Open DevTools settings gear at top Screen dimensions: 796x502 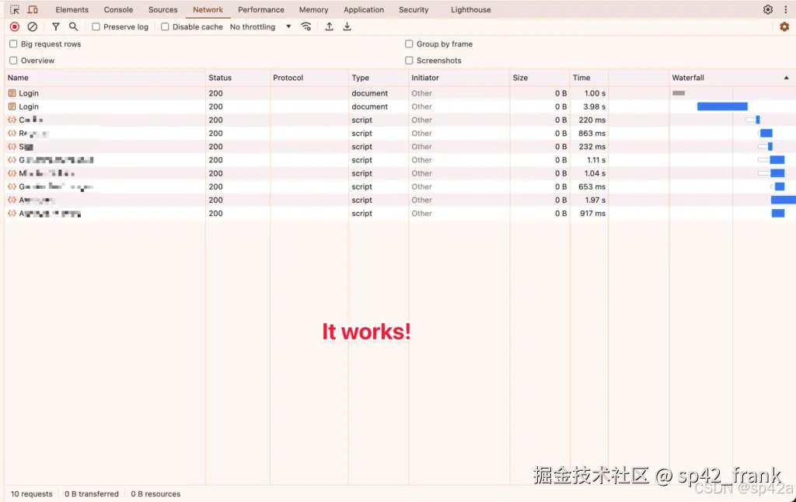coord(767,9)
